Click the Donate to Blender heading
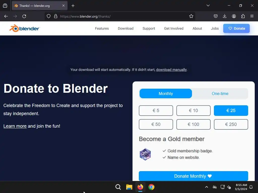258x193 pixels. point(56,88)
